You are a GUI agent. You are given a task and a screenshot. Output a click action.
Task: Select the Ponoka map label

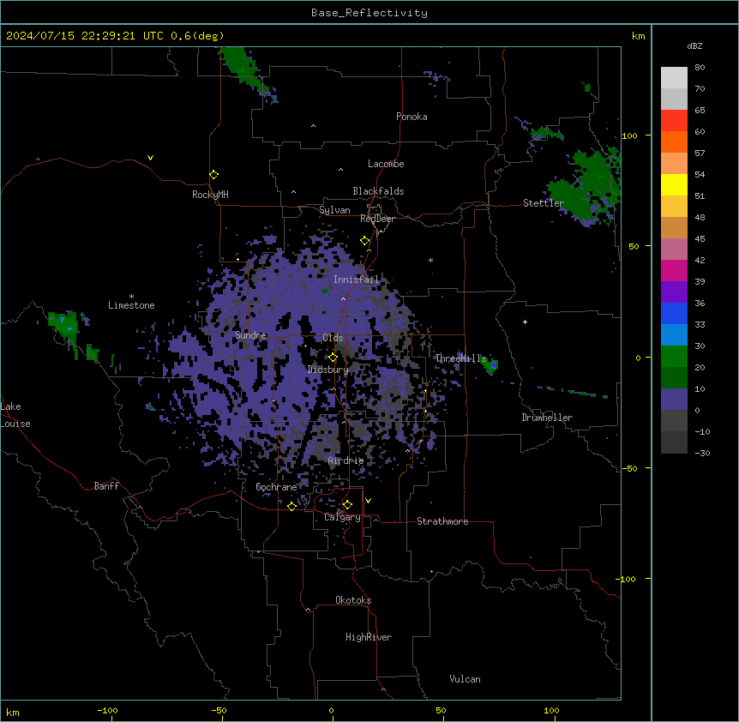412,117
